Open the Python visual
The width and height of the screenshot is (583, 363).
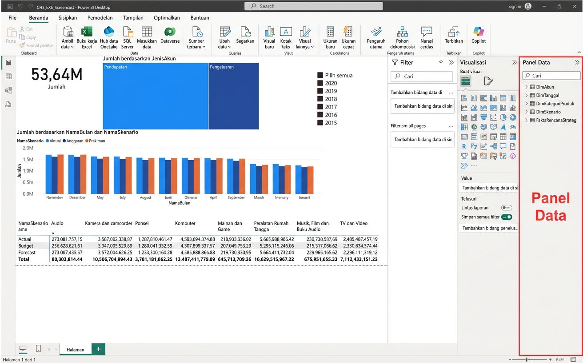coord(474,146)
